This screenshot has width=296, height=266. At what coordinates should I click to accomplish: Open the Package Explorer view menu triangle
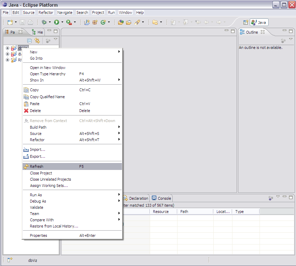coord(56,39)
